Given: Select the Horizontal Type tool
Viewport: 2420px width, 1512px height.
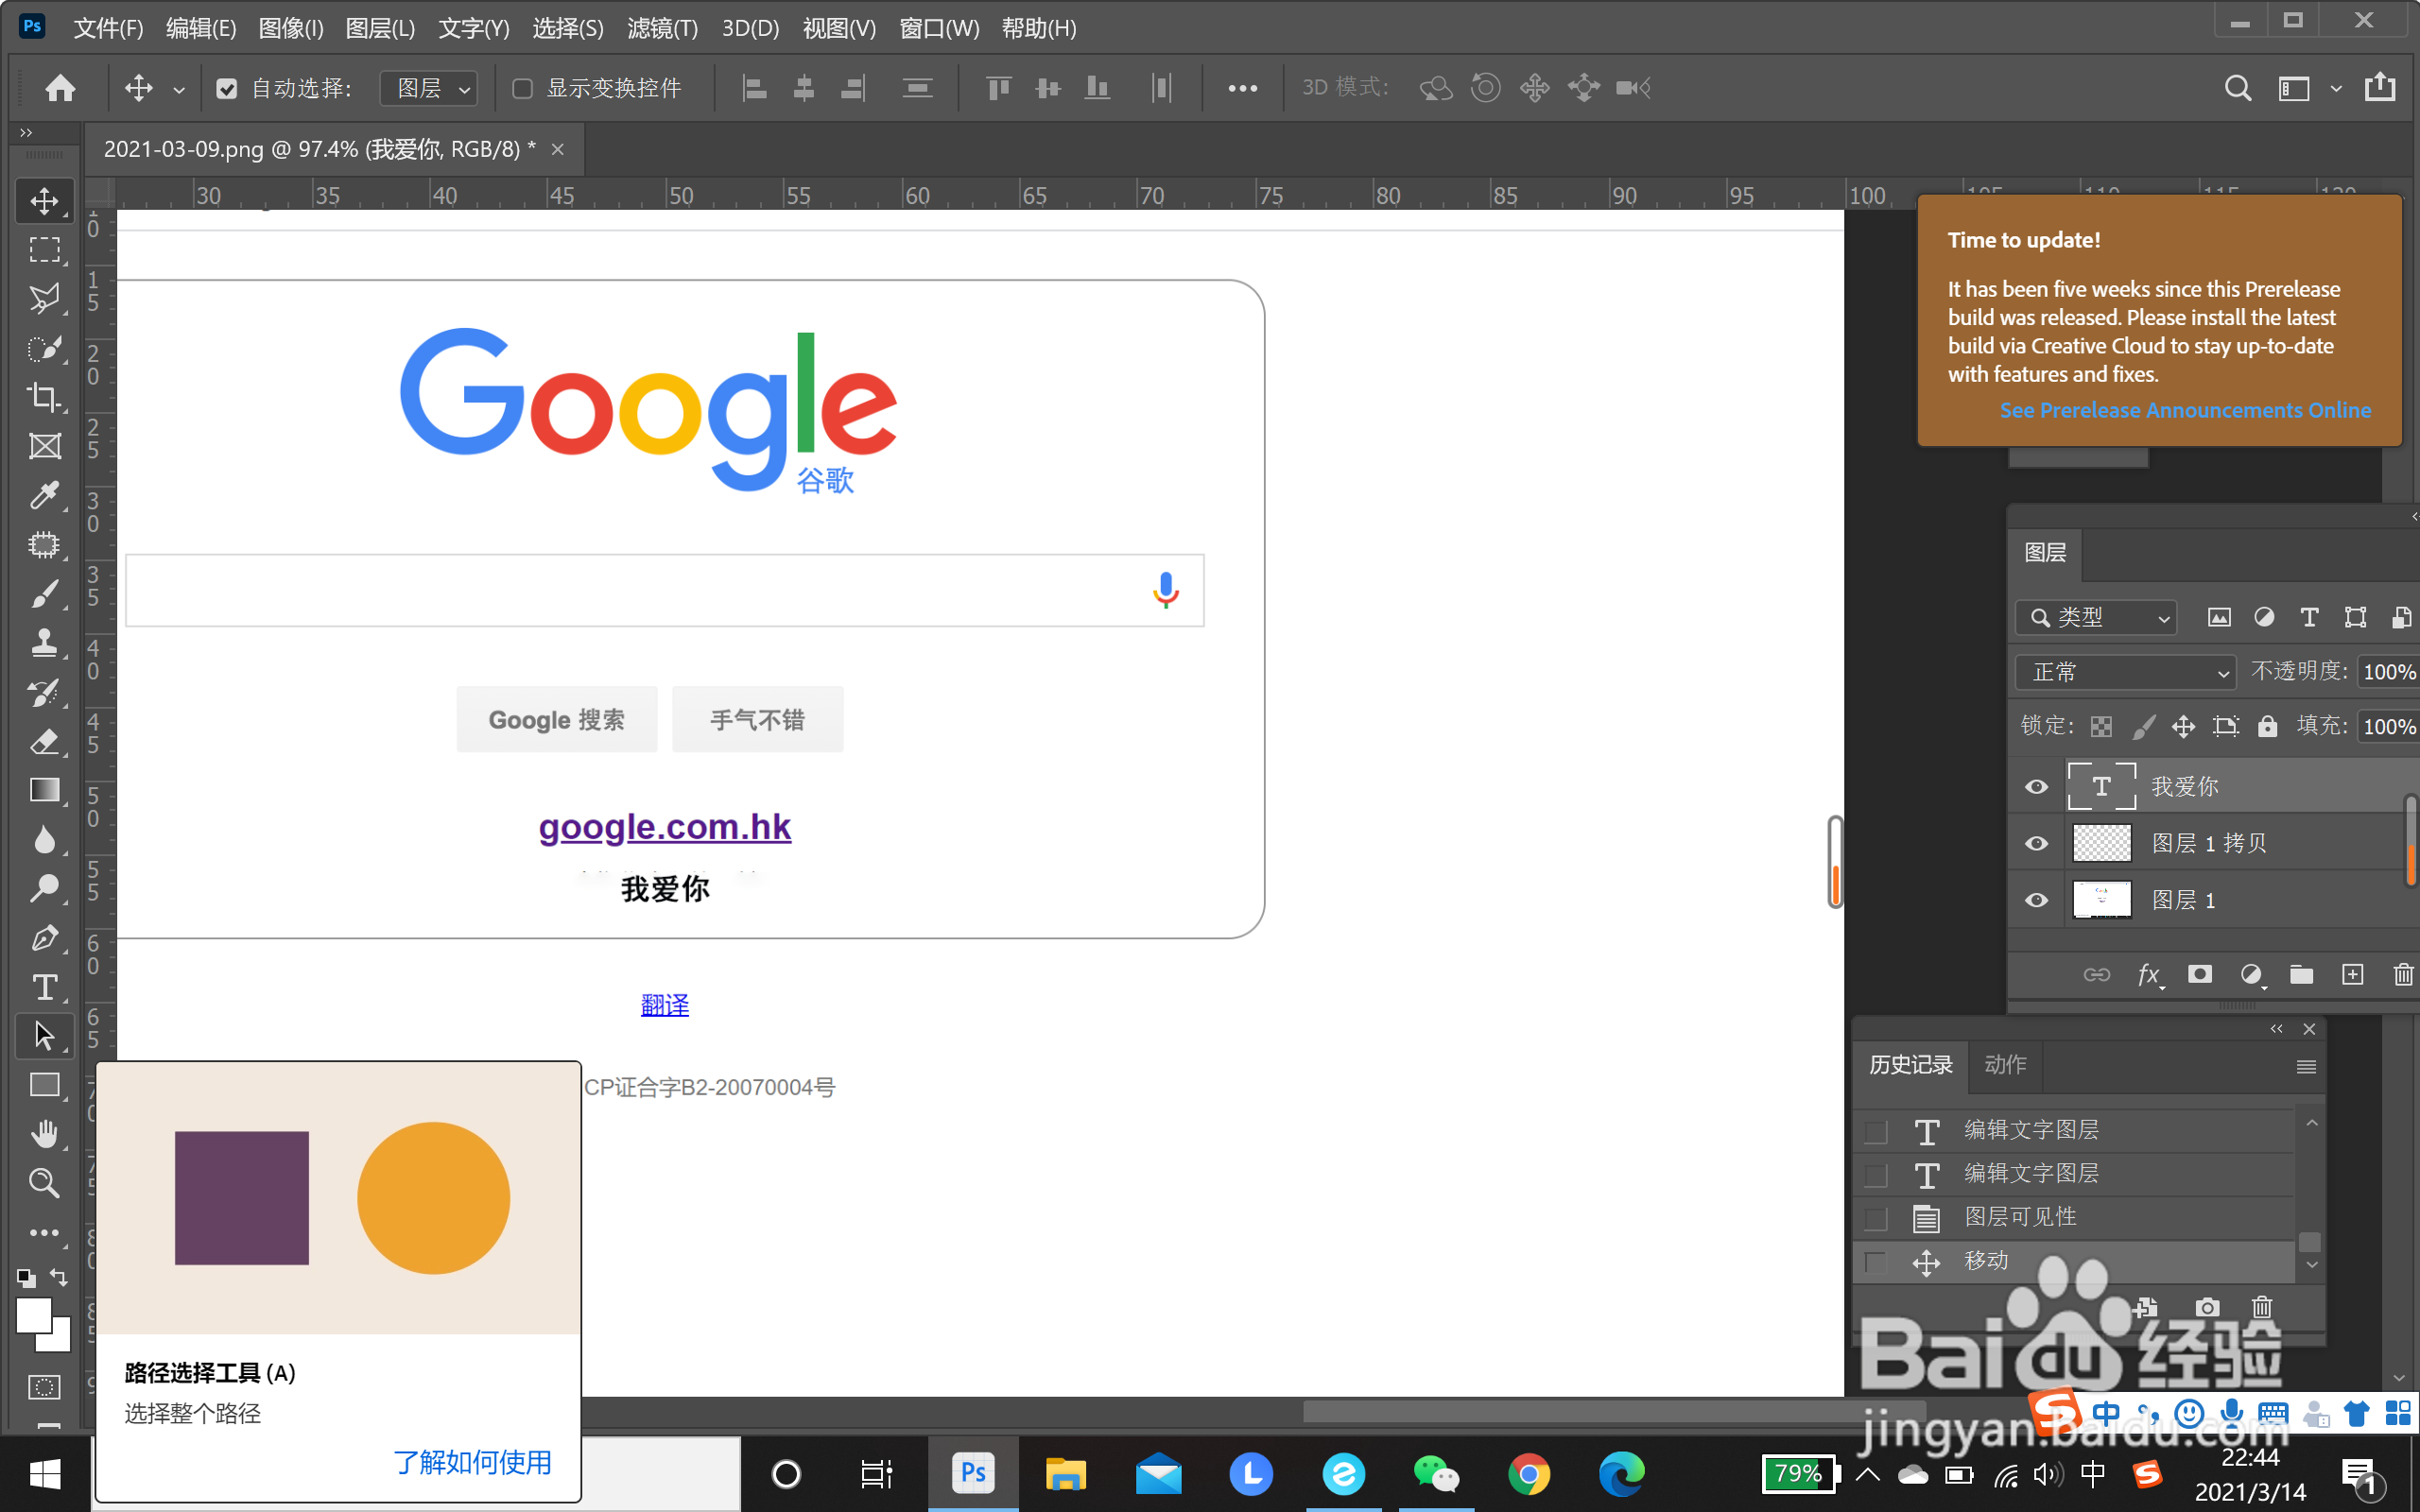Looking at the screenshot, I should pos(44,987).
